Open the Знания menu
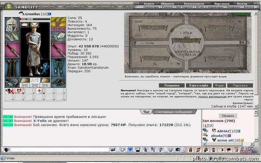 (x=149, y=3)
